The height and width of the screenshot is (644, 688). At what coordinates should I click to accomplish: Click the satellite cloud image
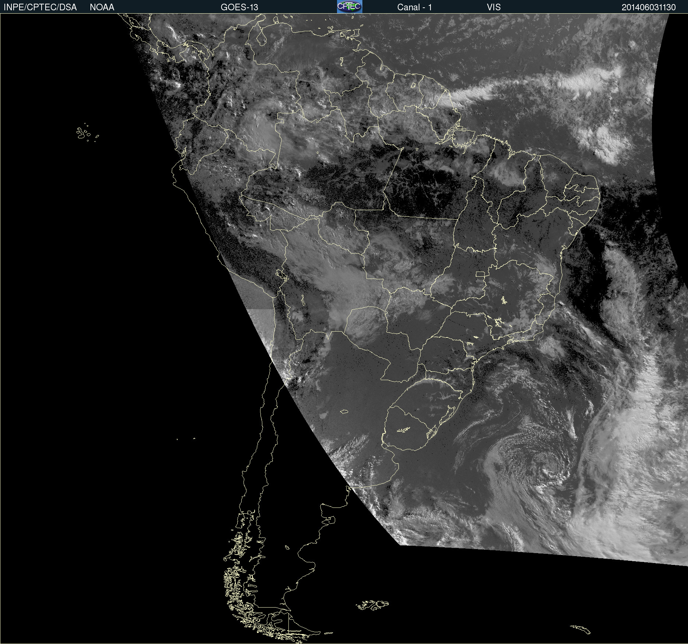click(344, 329)
